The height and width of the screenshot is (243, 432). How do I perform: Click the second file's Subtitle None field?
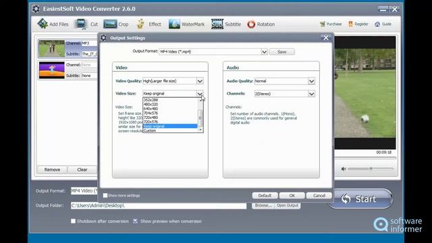pyautogui.click(x=90, y=76)
